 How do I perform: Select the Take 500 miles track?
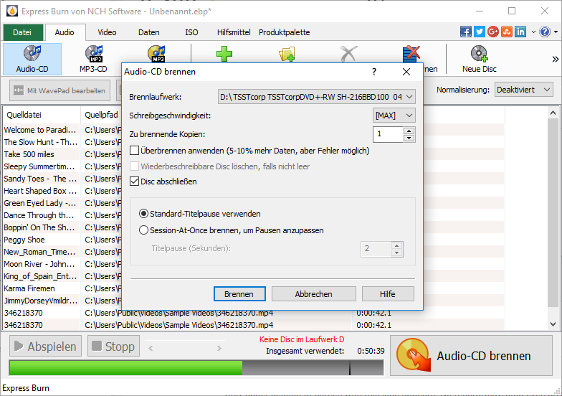[29, 154]
